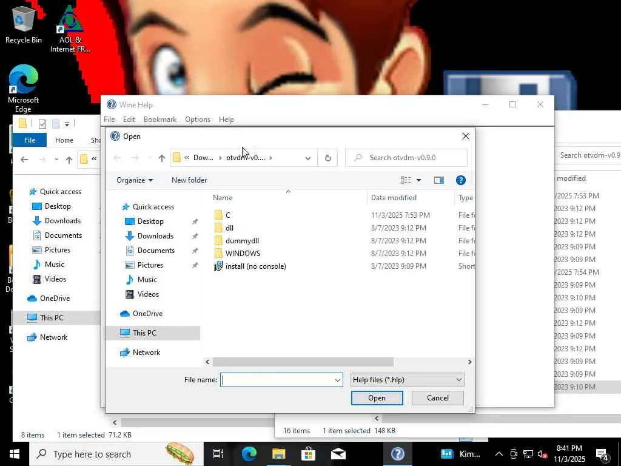Open Microsoft Store from the taskbar
This screenshot has height=466, width=621.
[x=308, y=454]
